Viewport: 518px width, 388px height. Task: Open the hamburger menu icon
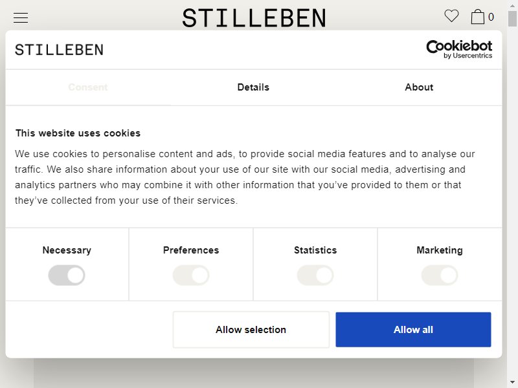(21, 17)
